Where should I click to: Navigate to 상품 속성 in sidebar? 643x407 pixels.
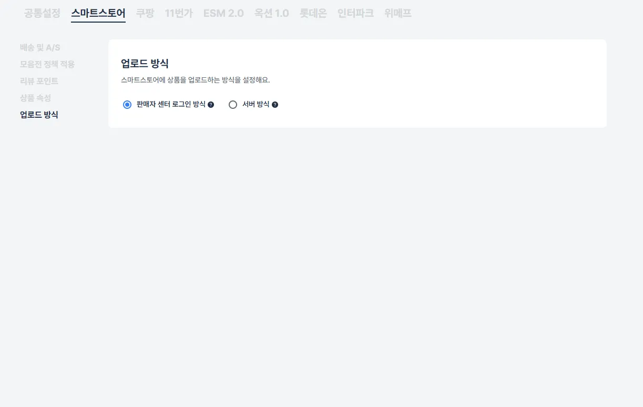35,98
